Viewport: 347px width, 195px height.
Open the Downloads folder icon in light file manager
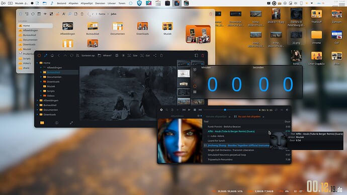click(142, 26)
